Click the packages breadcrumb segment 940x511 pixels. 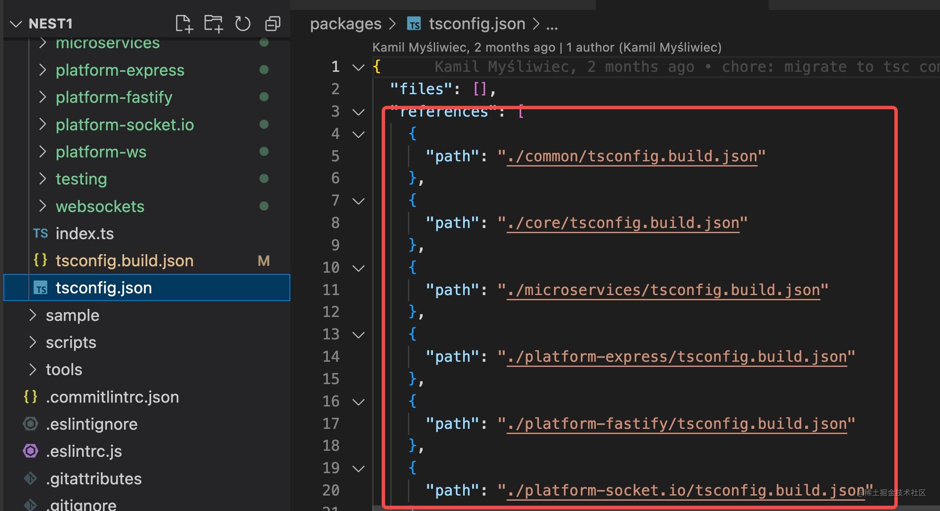point(345,24)
